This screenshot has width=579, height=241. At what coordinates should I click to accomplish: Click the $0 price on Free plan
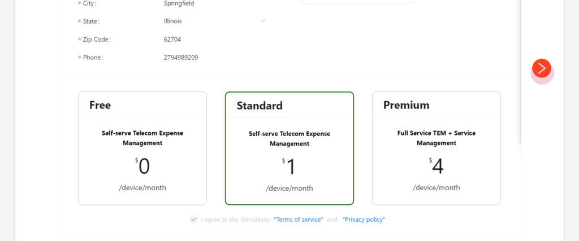[142, 166]
